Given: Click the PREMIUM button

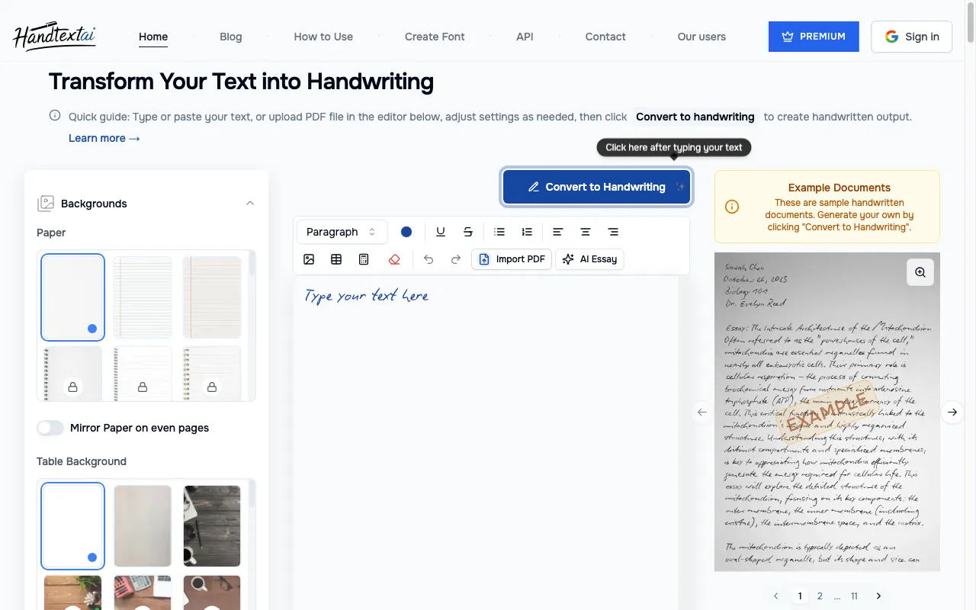Looking at the screenshot, I should click(814, 37).
